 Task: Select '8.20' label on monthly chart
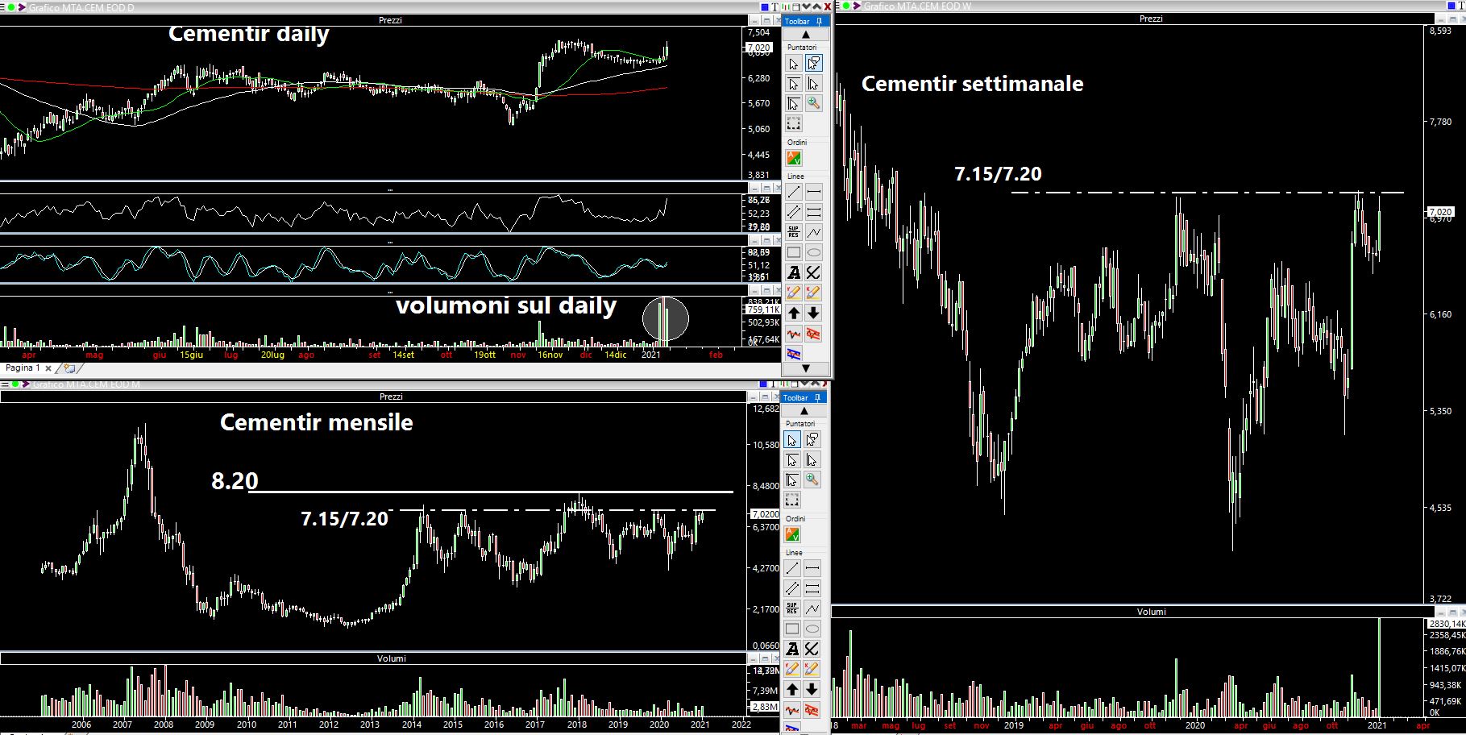pyautogui.click(x=235, y=481)
